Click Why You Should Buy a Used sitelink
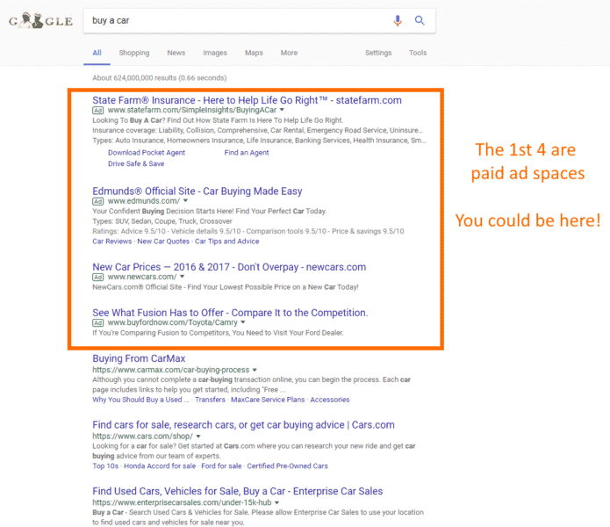 pos(140,400)
